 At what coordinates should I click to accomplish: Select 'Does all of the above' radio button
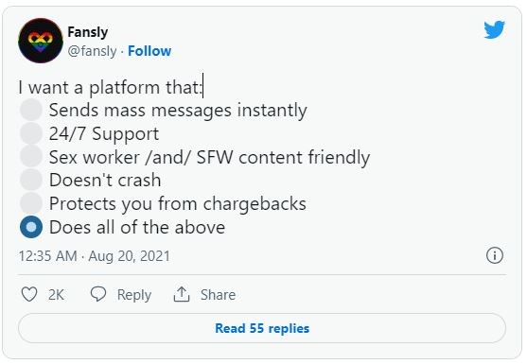tap(31, 227)
